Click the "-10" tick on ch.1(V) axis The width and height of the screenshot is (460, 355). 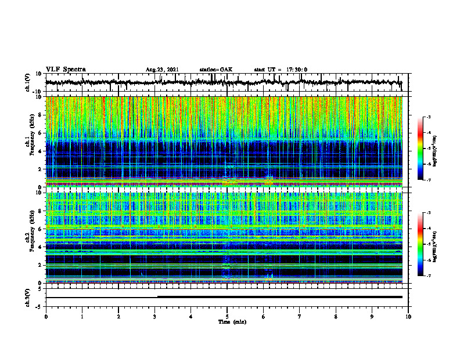38,92
